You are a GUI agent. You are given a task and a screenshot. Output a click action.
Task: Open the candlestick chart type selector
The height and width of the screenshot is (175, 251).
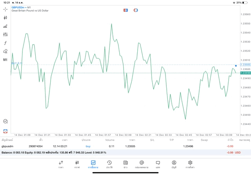point(5,18)
